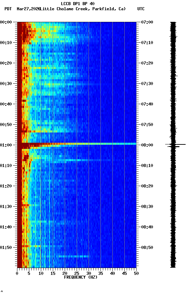
Task: Click the 00:40 PDT time label
Action: point(6,104)
